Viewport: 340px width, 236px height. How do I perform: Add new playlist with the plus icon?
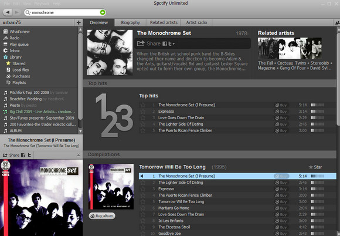(x=79, y=22)
